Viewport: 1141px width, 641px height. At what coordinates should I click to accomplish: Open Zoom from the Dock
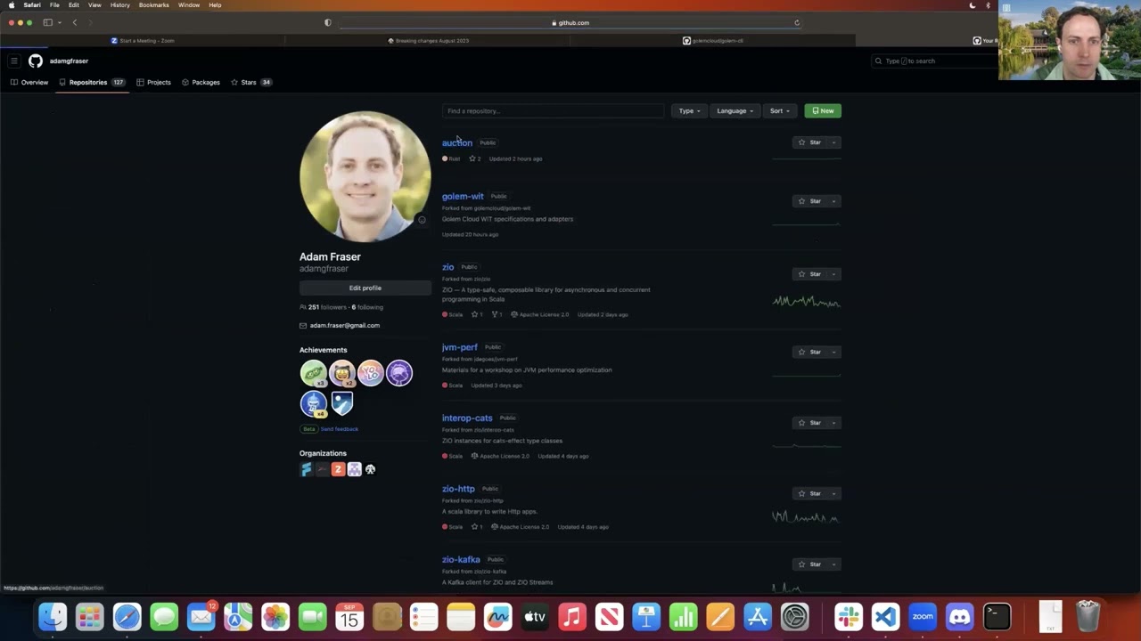click(x=923, y=616)
